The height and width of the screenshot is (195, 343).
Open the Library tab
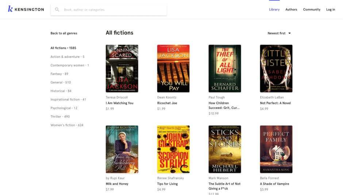(x=274, y=9)
